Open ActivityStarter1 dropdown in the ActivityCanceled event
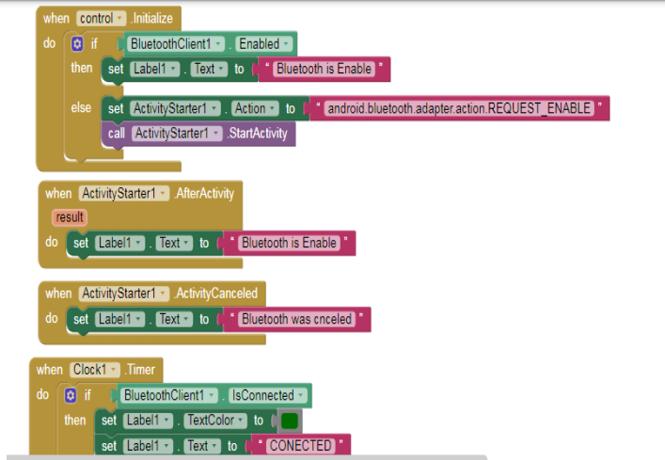This screenshot has height=460, width=665. pyautogui.click(x=164, y=293)
